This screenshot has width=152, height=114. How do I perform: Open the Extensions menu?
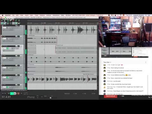(x=56, y=15)
